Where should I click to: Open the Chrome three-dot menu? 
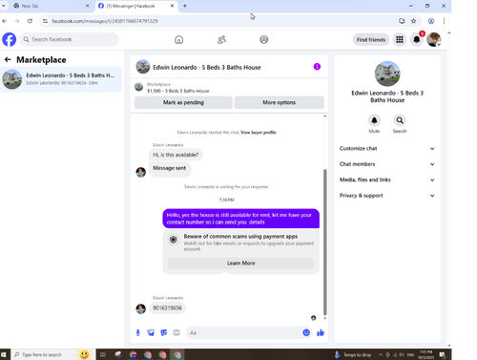pos(444,21)
